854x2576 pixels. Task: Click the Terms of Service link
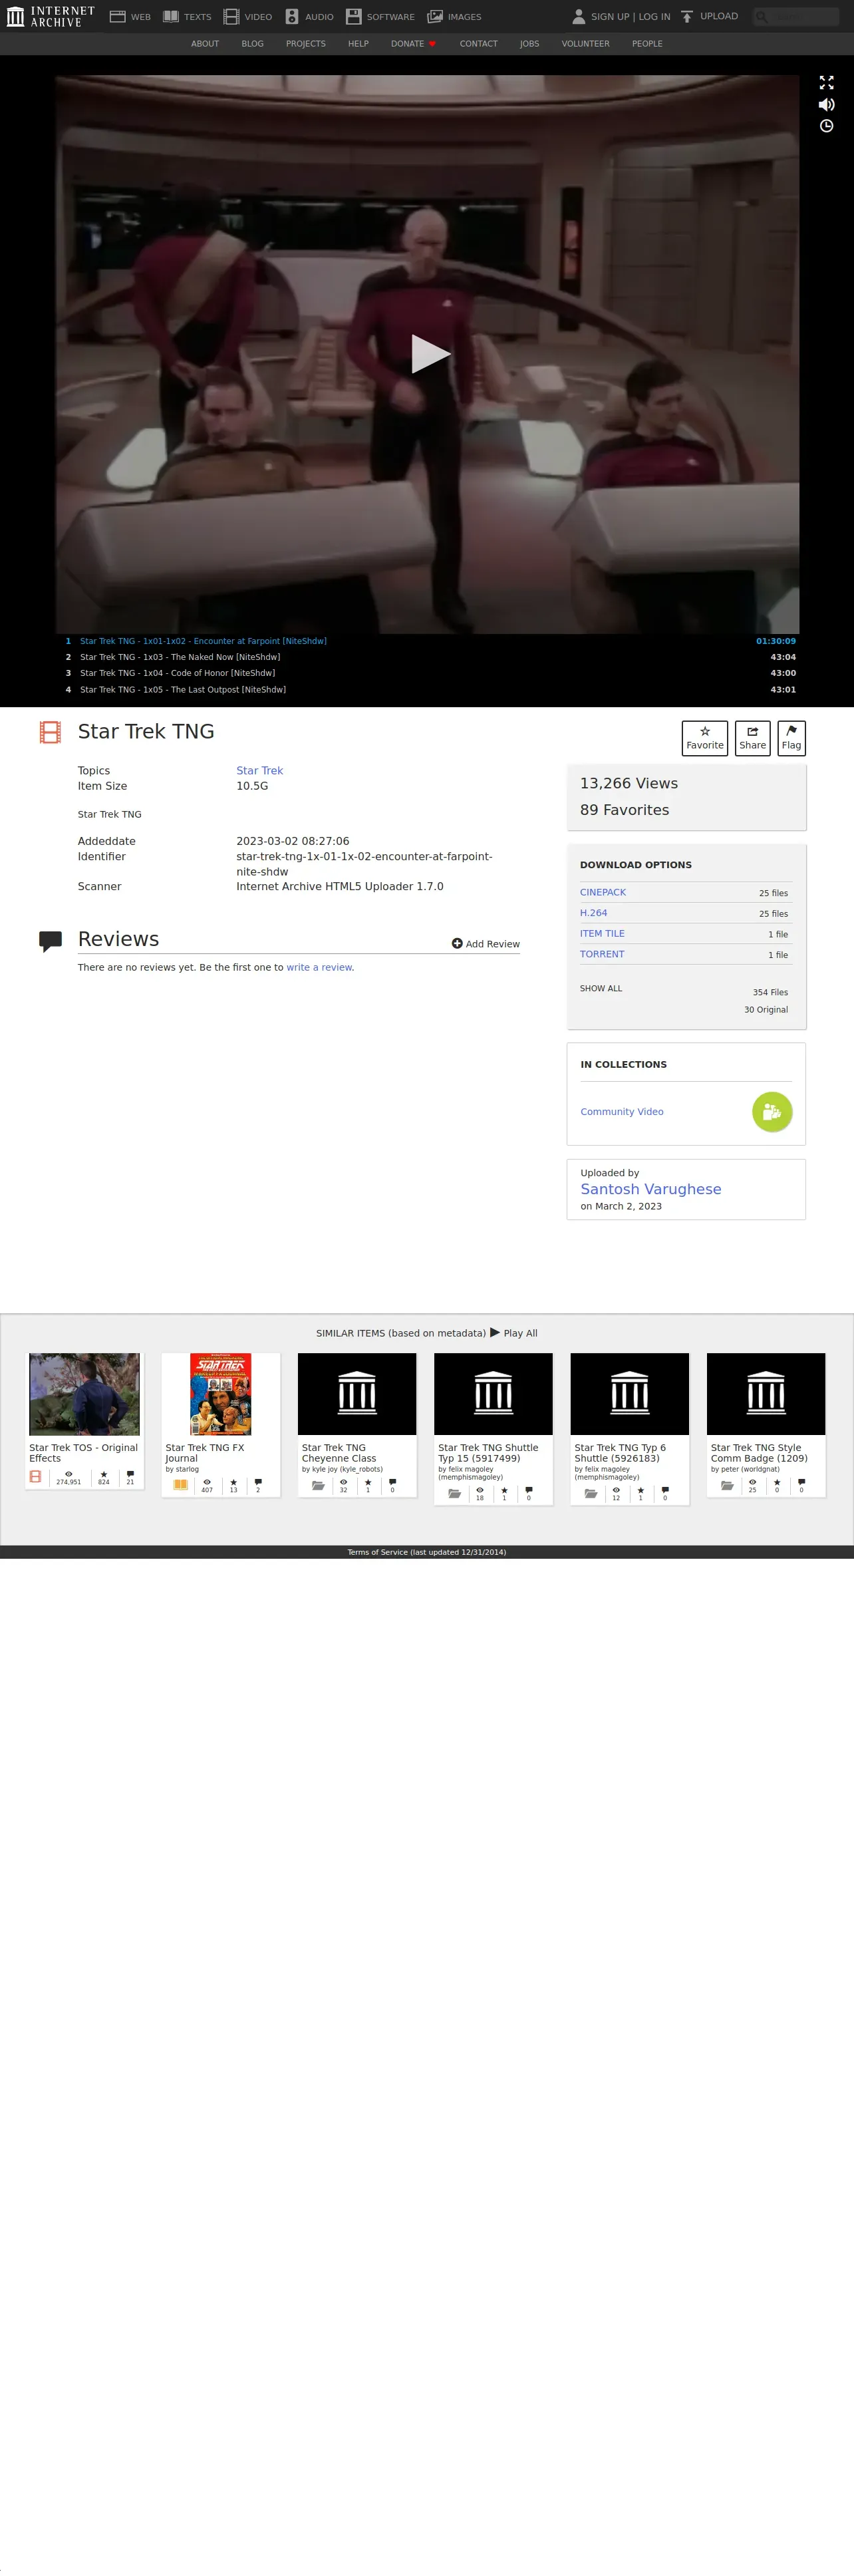coord(427,1552)
